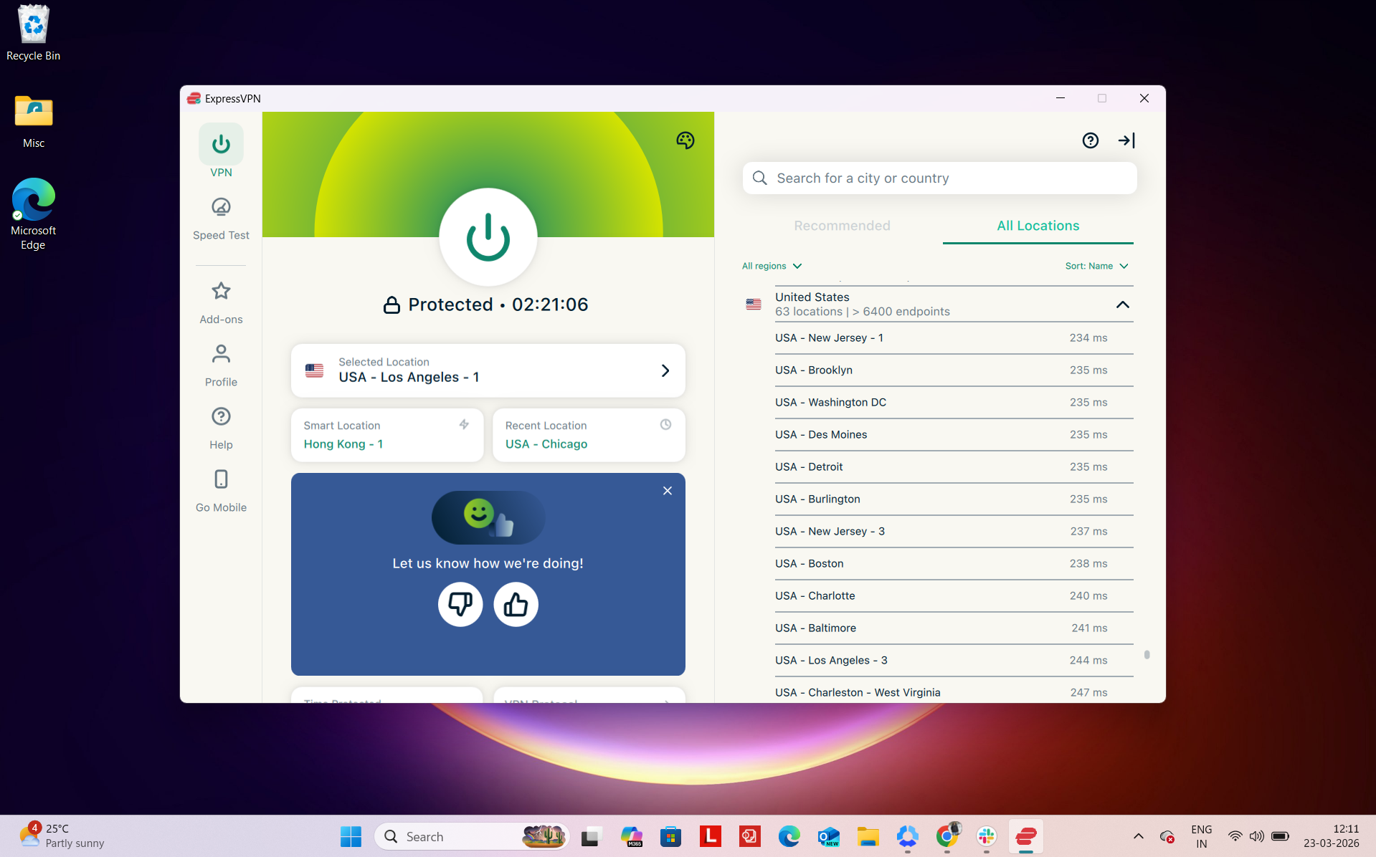Click the United States flag icon
1376x857 pixels.
click(x=753, y=305)
